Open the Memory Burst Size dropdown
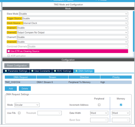Image resolution: width=135 pixels, height=127 pixels. [121, 120]
